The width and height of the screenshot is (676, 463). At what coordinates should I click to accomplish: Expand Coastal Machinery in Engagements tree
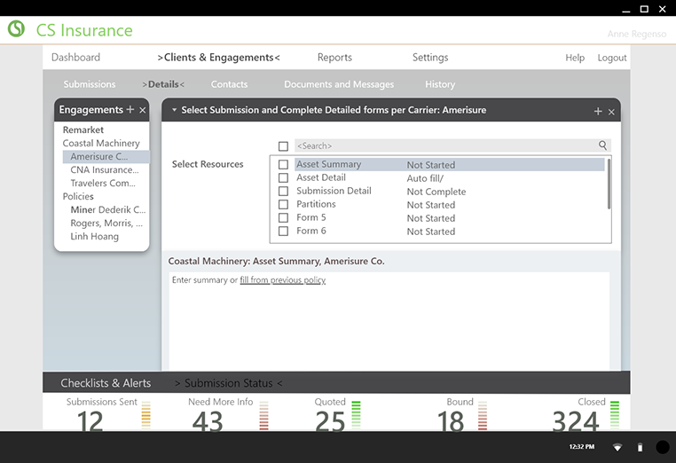[101, 143]
